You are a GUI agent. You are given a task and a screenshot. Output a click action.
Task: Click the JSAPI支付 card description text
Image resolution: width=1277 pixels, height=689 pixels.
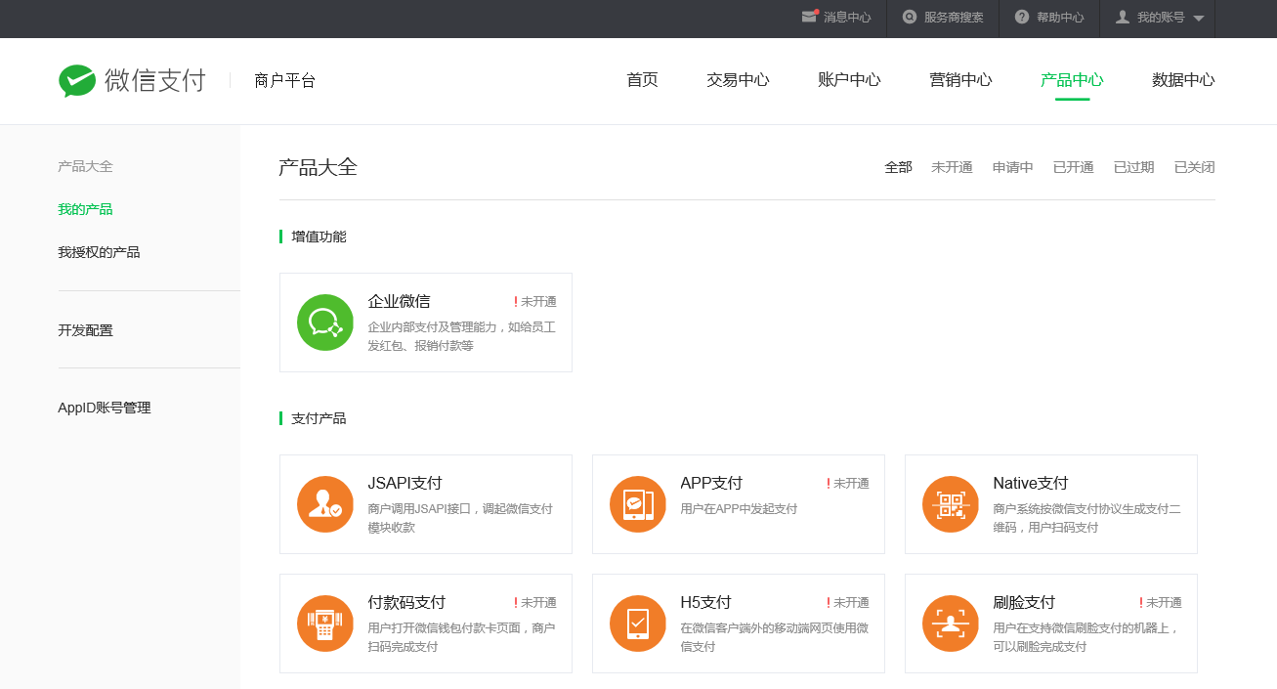click(x=460, y=518)
